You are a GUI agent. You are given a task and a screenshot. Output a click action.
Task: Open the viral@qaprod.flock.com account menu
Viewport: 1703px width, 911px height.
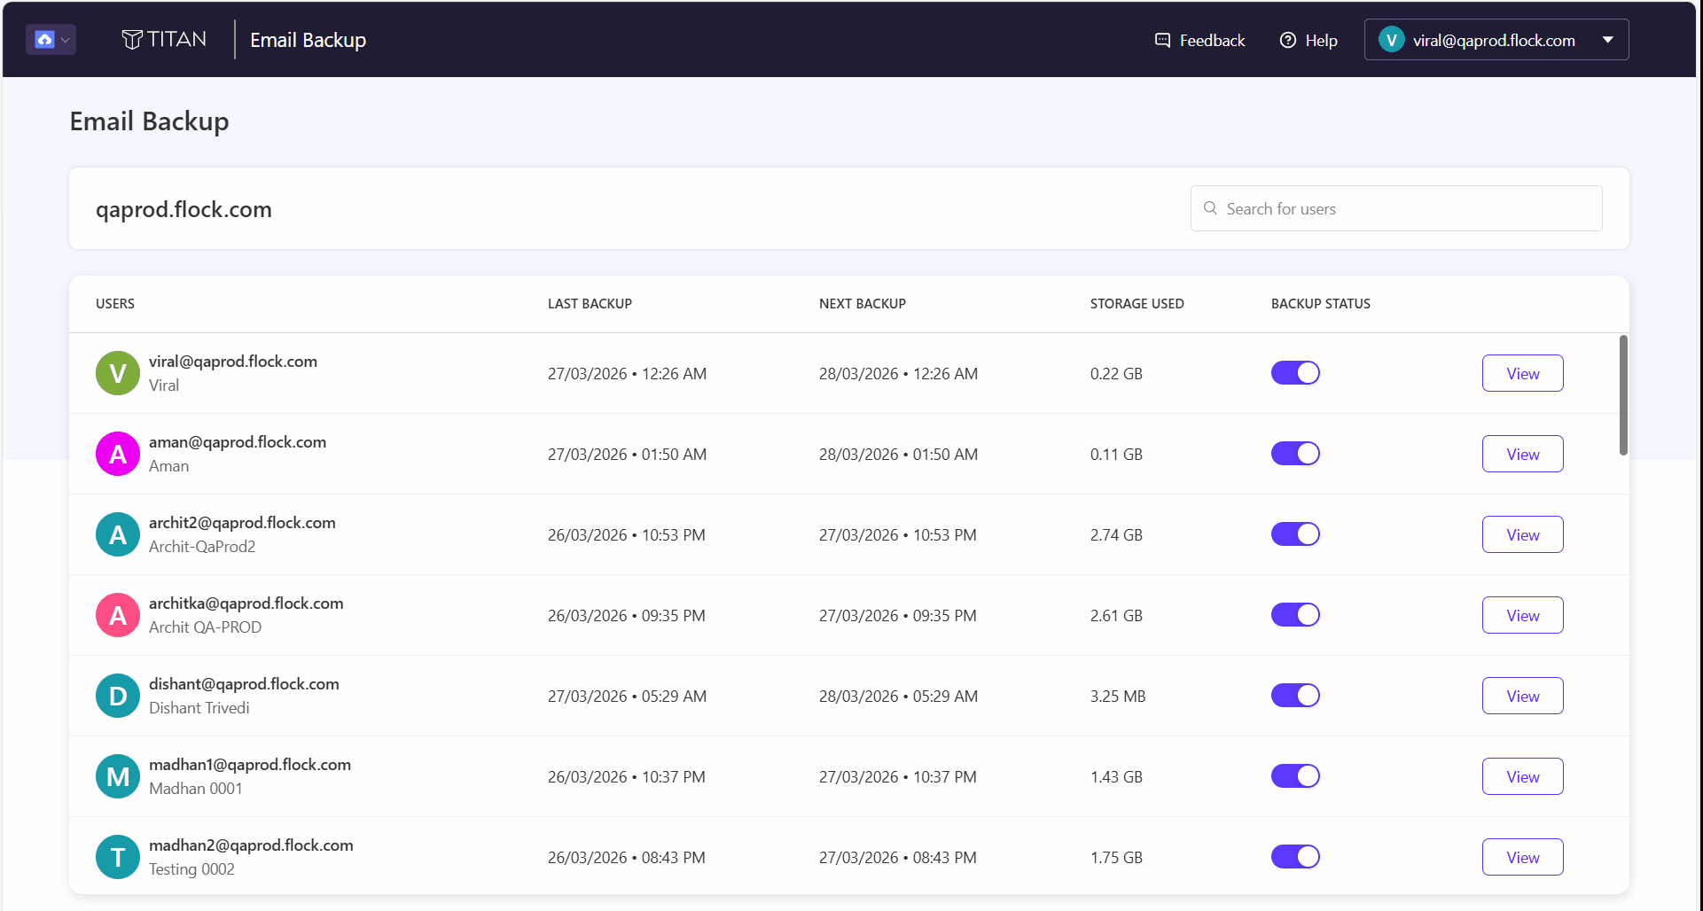pos(1496,40)
